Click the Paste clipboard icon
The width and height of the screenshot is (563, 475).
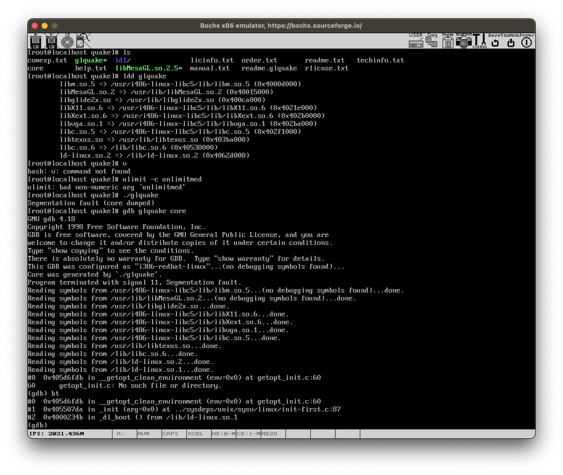coord(448,40)
